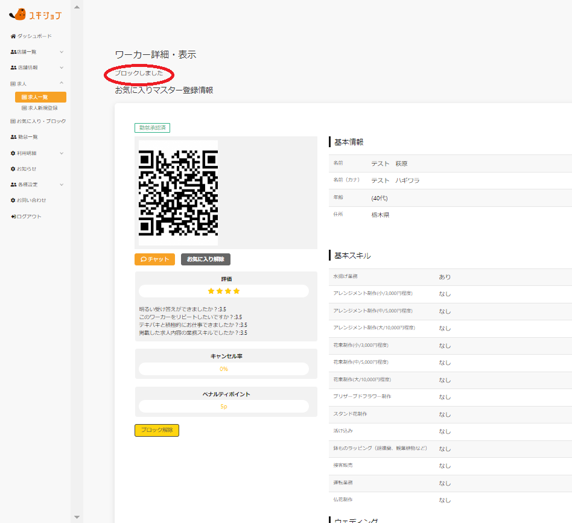Click the アレンジメント制作(小/3,000円程度) label
This screenshot has height=523, width=572.
pyautogui.click(x=373, y=293)
